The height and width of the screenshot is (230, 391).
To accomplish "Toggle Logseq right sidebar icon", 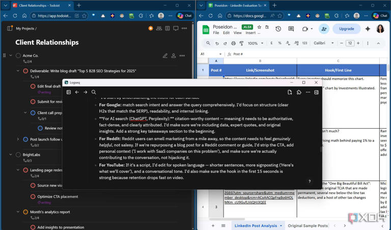I will tap(317, 92).
